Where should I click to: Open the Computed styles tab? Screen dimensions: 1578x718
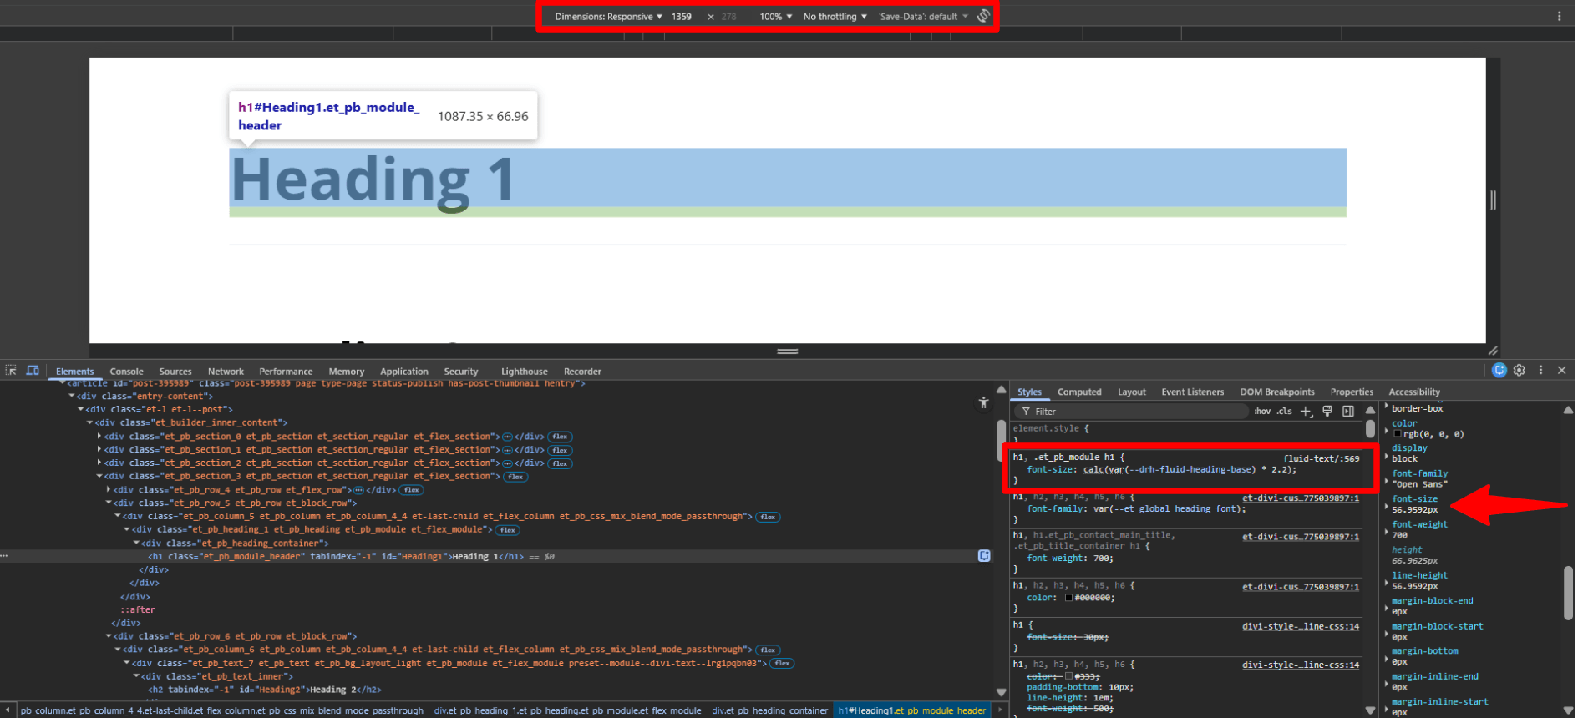point(1079,392)
